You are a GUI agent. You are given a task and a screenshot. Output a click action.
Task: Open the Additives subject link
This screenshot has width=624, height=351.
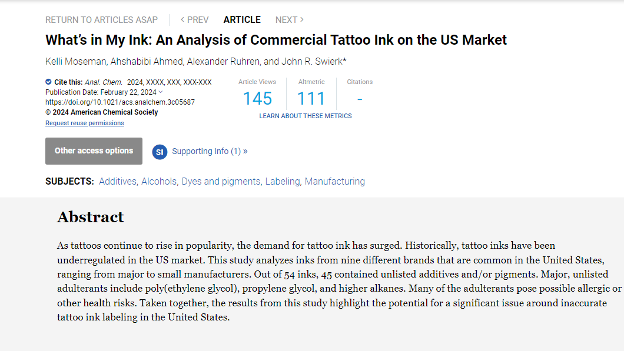pyautogui.click(x=118, y=182)
